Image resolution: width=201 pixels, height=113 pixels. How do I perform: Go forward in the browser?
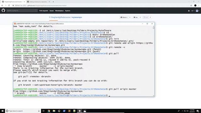click(x=6, y=6)
